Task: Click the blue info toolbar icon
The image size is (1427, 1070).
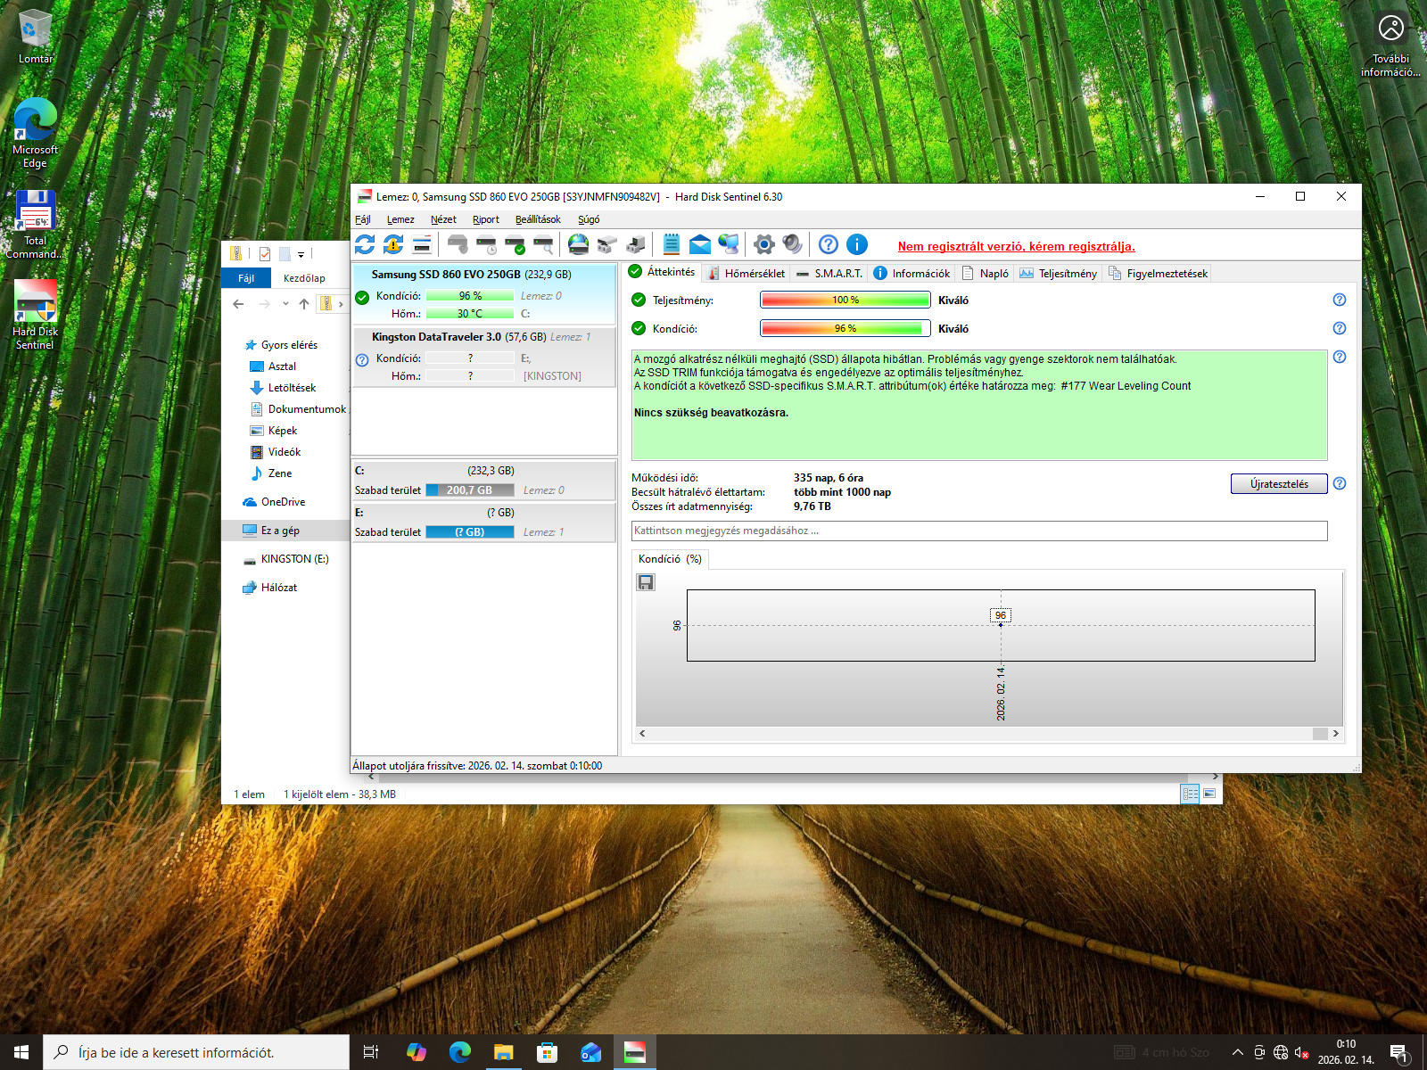Action: click(857, 244)
